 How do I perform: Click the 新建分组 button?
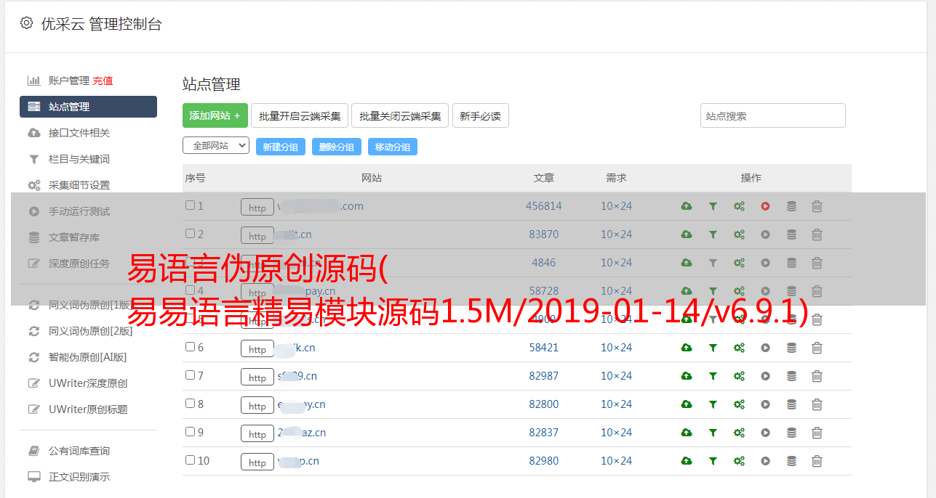pos(281,147)
